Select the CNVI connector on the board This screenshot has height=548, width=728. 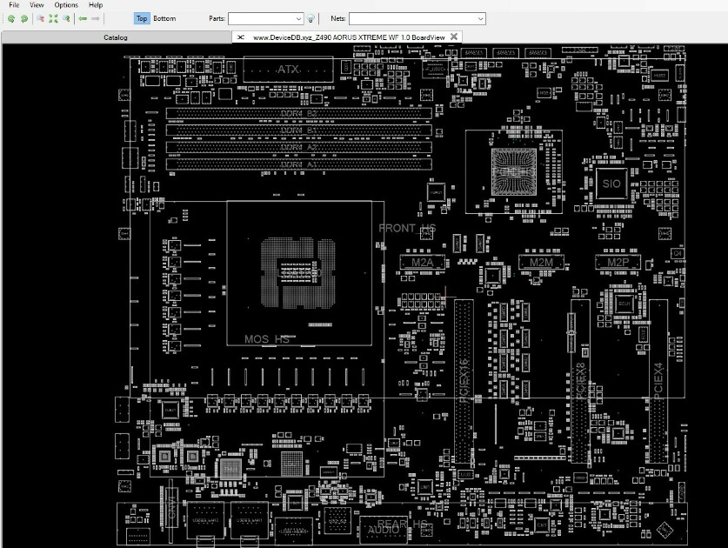(x=170, y=506)
